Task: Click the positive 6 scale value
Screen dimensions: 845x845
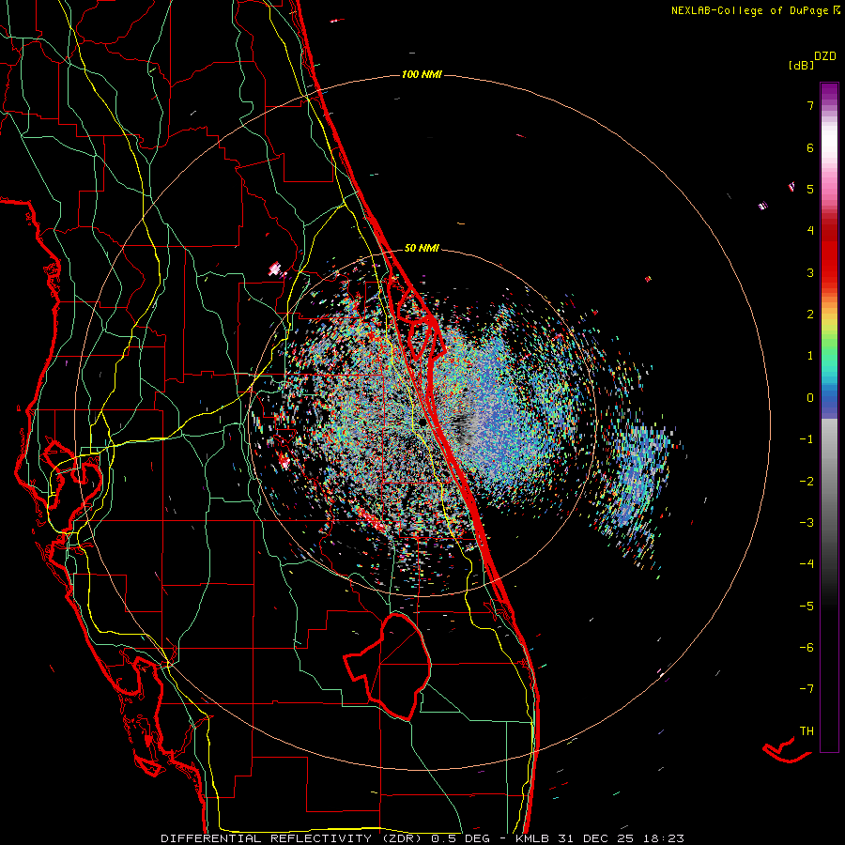Action: tap(810, 147)
